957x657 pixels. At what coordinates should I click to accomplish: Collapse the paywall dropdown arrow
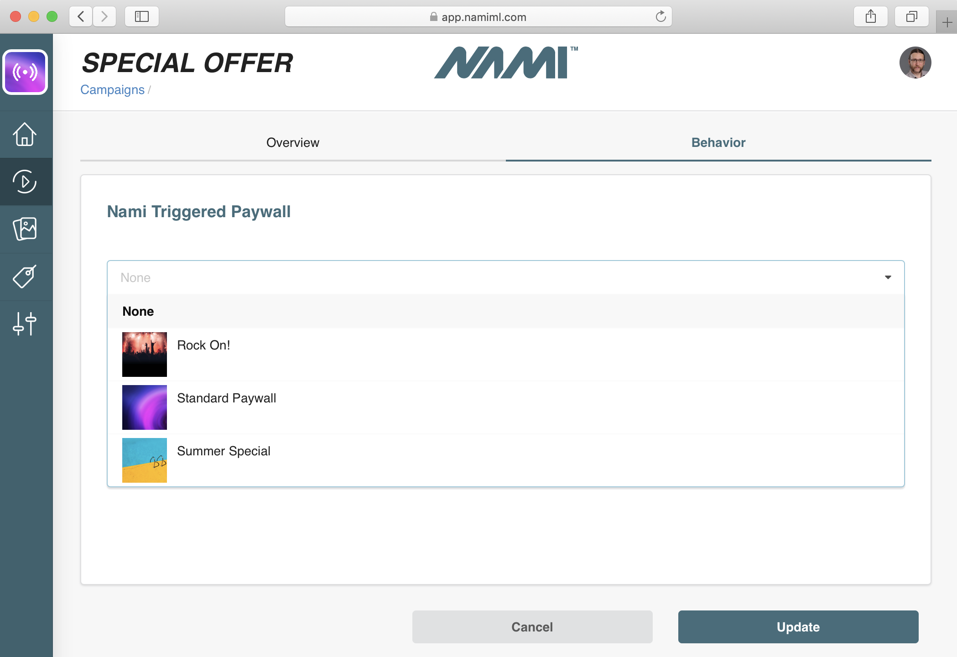coord(888,277)
